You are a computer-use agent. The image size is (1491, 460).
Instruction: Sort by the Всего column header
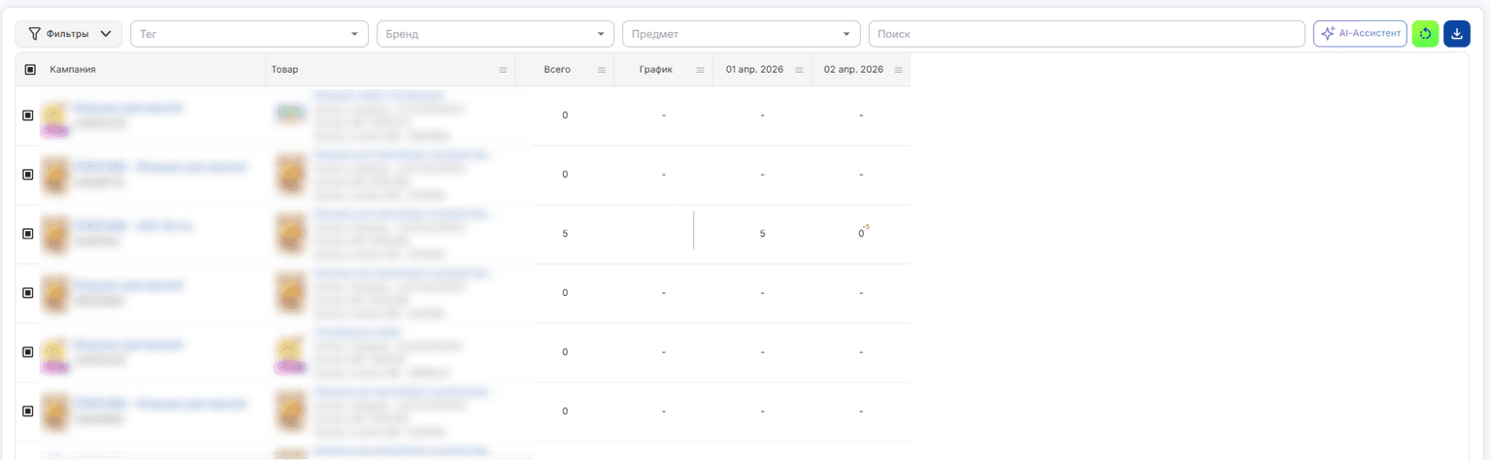pyautogui.click(x=557, y=70)
